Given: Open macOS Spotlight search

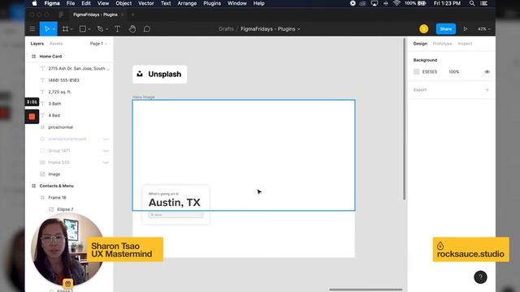Looking at the screenshot, I should pyautogui.click(x=471, y=3).
